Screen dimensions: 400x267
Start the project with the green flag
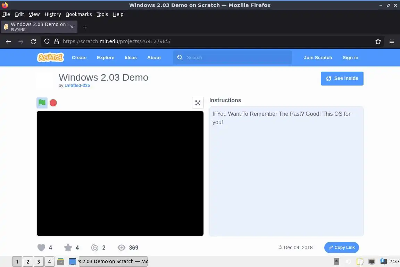click(42, 103)
